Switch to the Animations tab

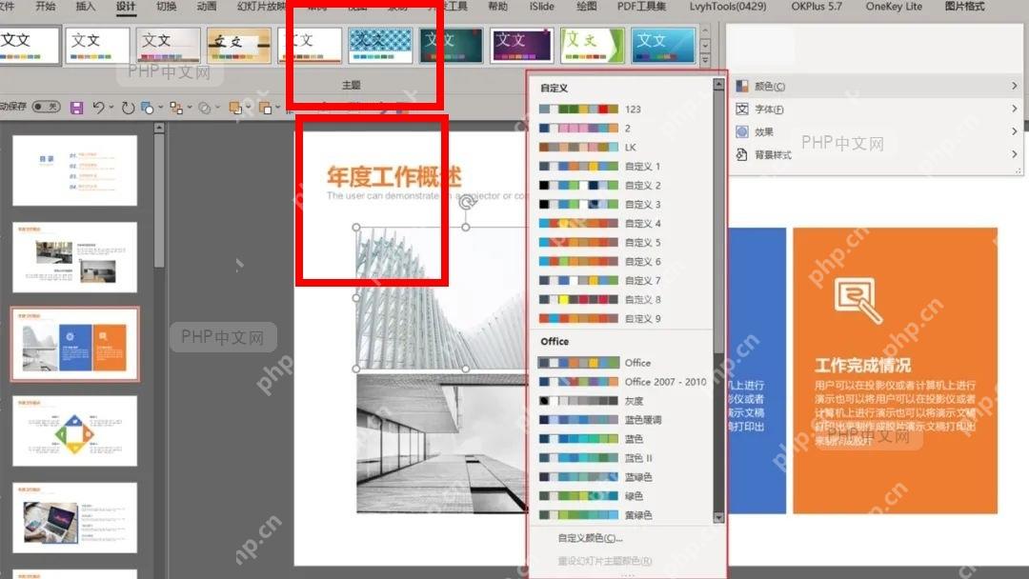[207, 7]
